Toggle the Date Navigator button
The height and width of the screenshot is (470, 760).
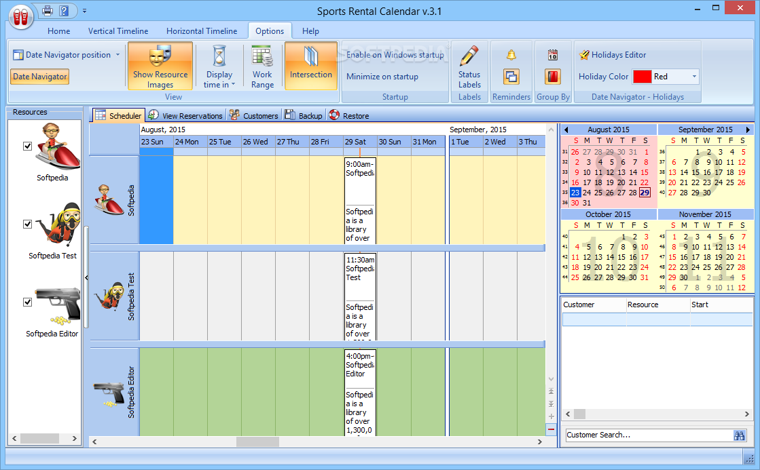click(40, 77)
